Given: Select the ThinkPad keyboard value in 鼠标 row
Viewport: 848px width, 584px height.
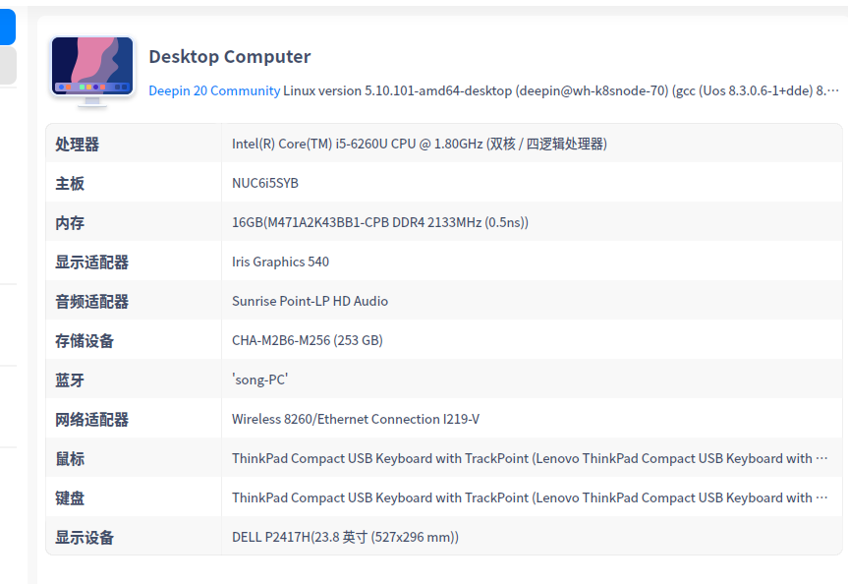Looking at the screenshot, I should pyautogui.click(x=530, y=458).
